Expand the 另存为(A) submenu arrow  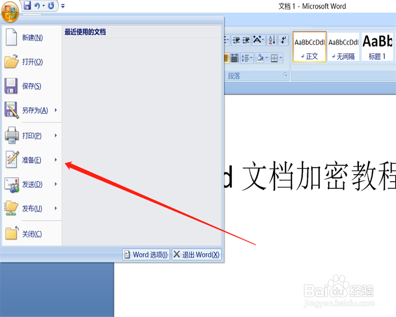(x=56, y=110)
